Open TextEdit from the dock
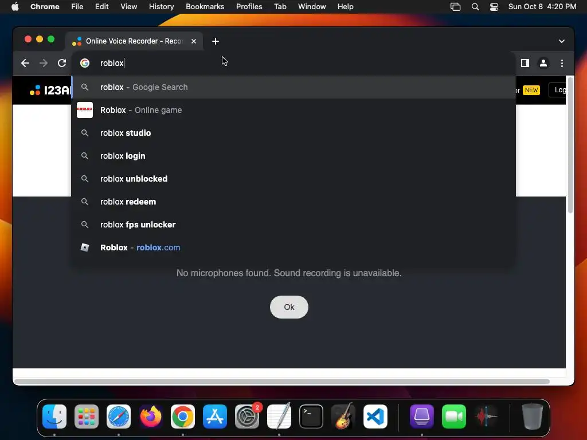The width and height of the screenshot is (587, 440). point(279,417)
